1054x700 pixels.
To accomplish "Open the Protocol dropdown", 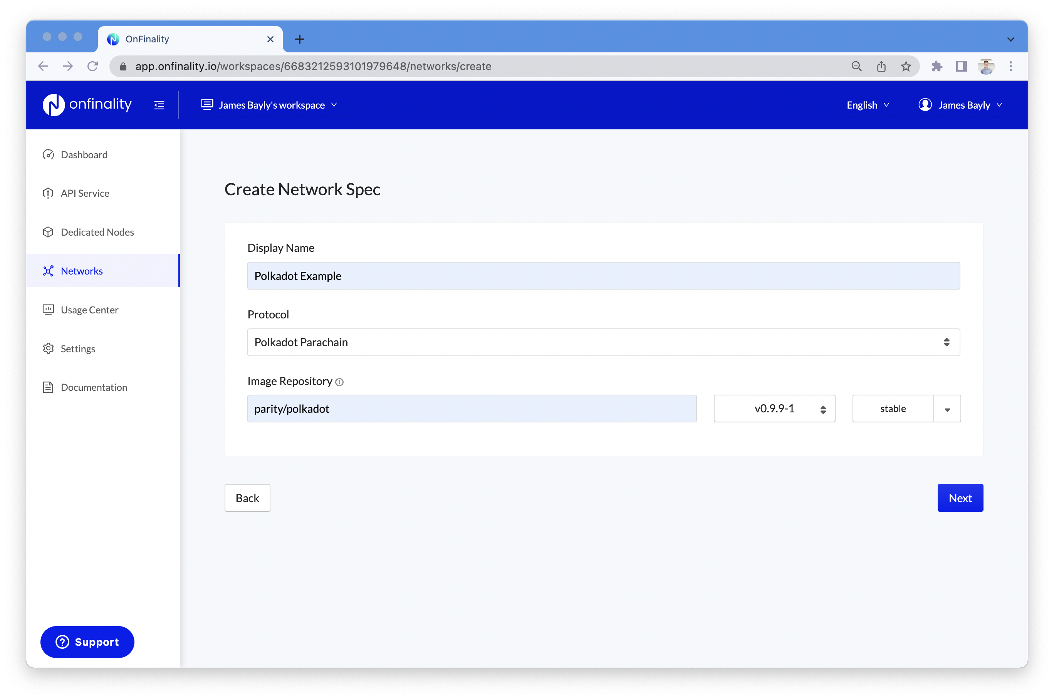I will [x=603, y=342].
